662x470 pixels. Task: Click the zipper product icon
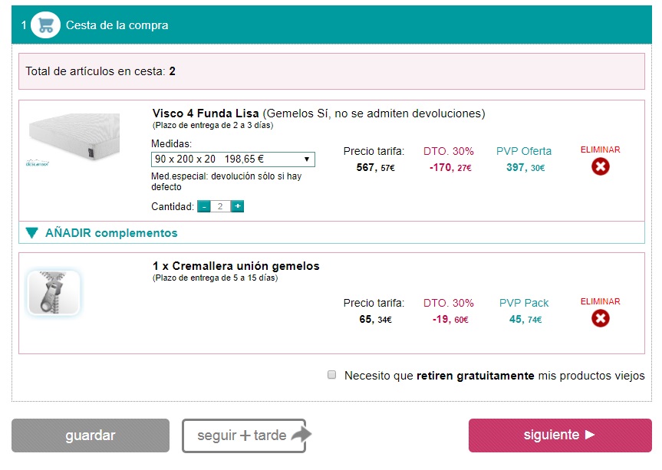coord(53,293)
